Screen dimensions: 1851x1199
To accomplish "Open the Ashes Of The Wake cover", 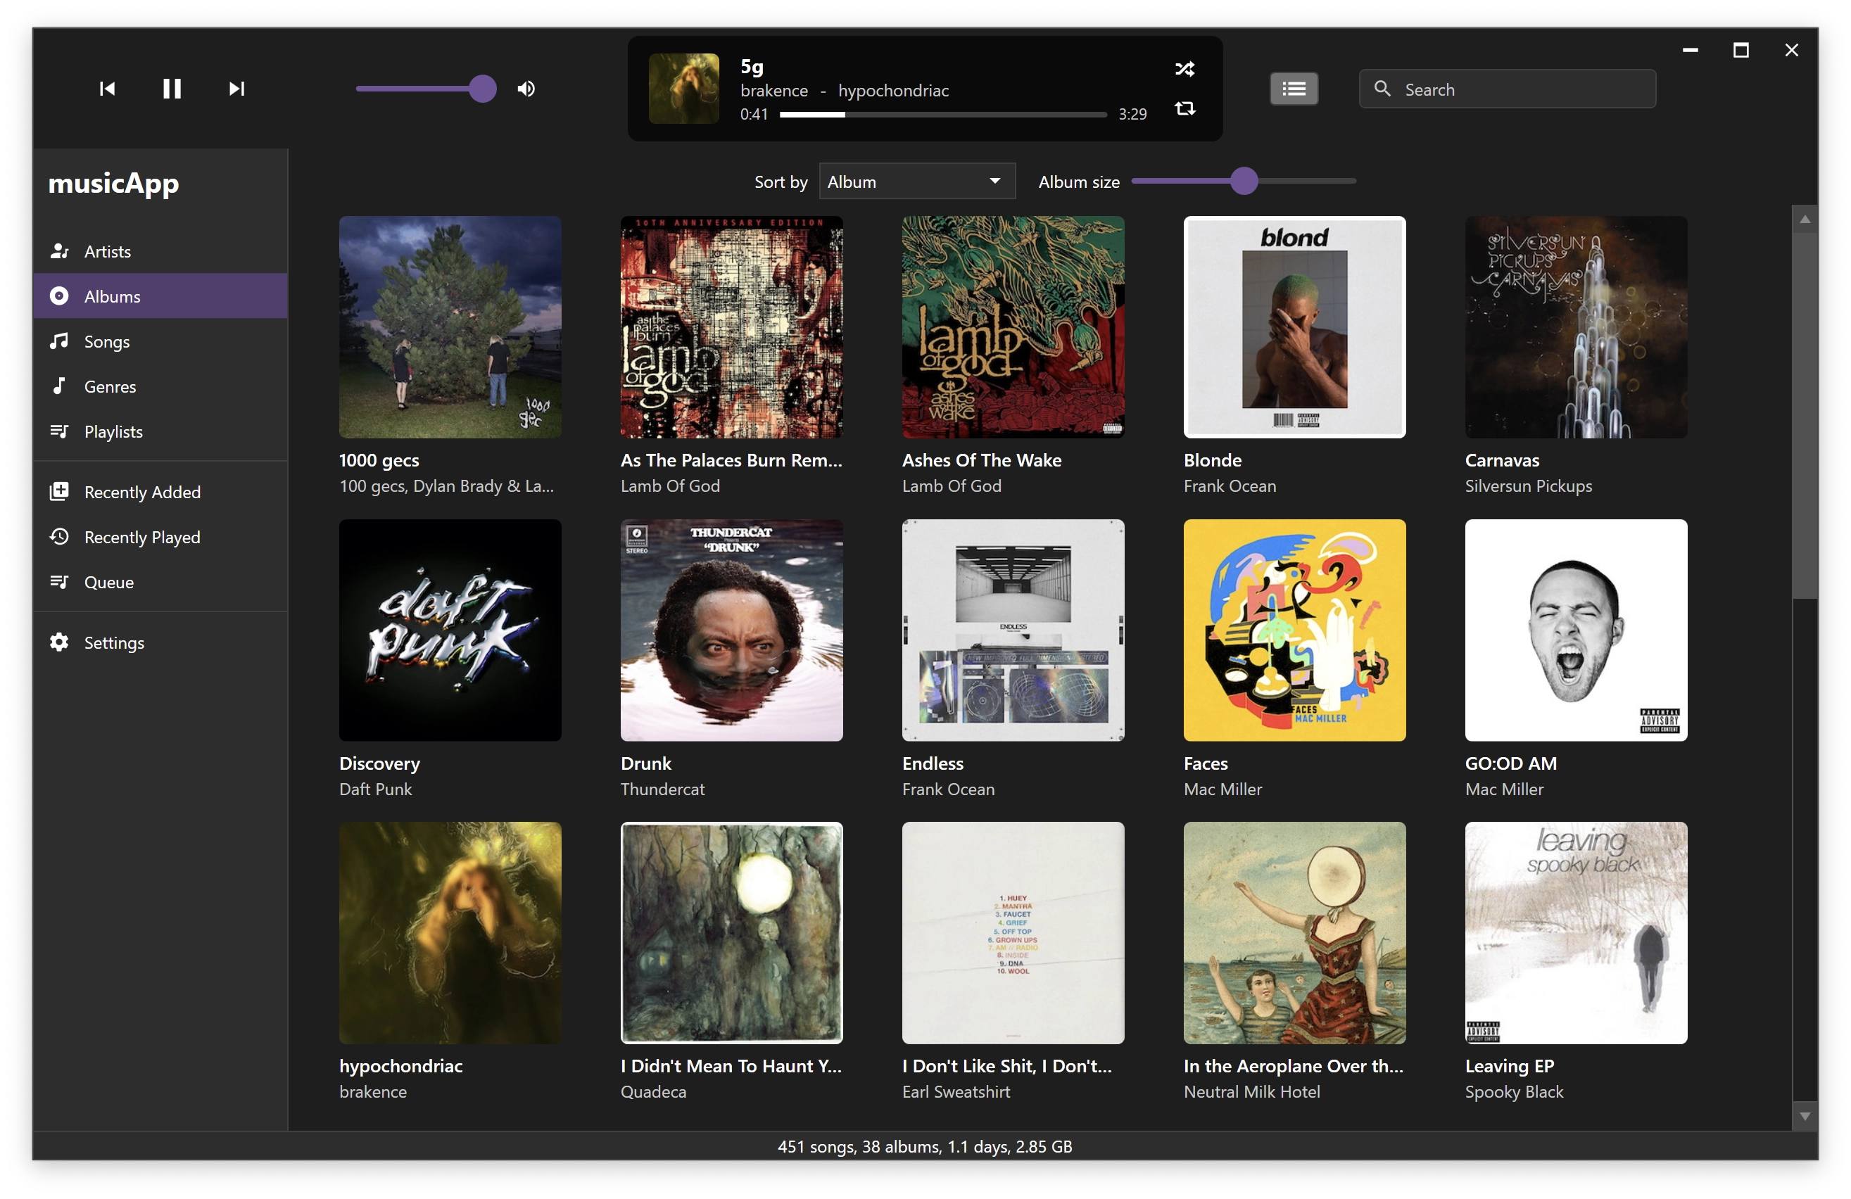I will pyautogui.click(x=1013, y=327).
